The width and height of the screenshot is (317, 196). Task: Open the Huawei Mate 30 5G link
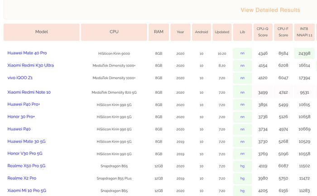coord(26,141)
